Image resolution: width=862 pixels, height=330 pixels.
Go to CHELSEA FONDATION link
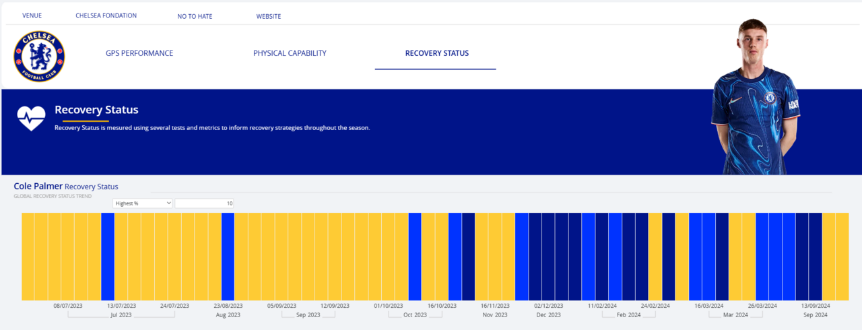pos(106,16)
